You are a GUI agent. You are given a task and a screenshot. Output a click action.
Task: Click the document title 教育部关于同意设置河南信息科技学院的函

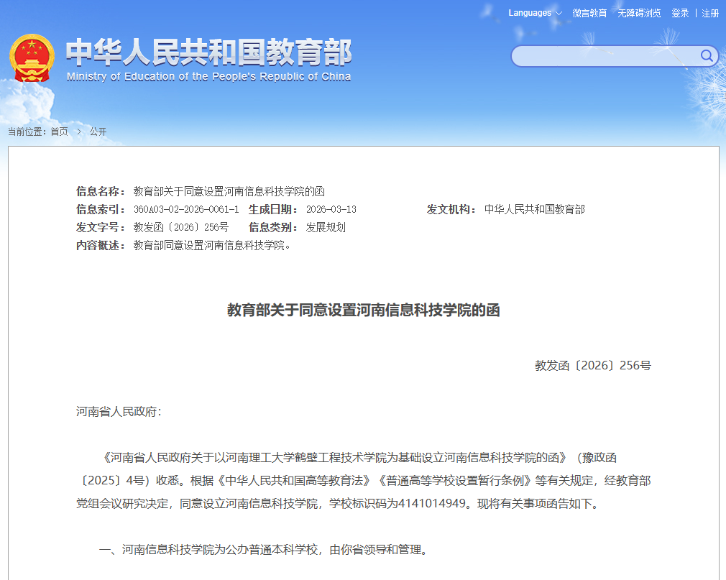point(363,310)
